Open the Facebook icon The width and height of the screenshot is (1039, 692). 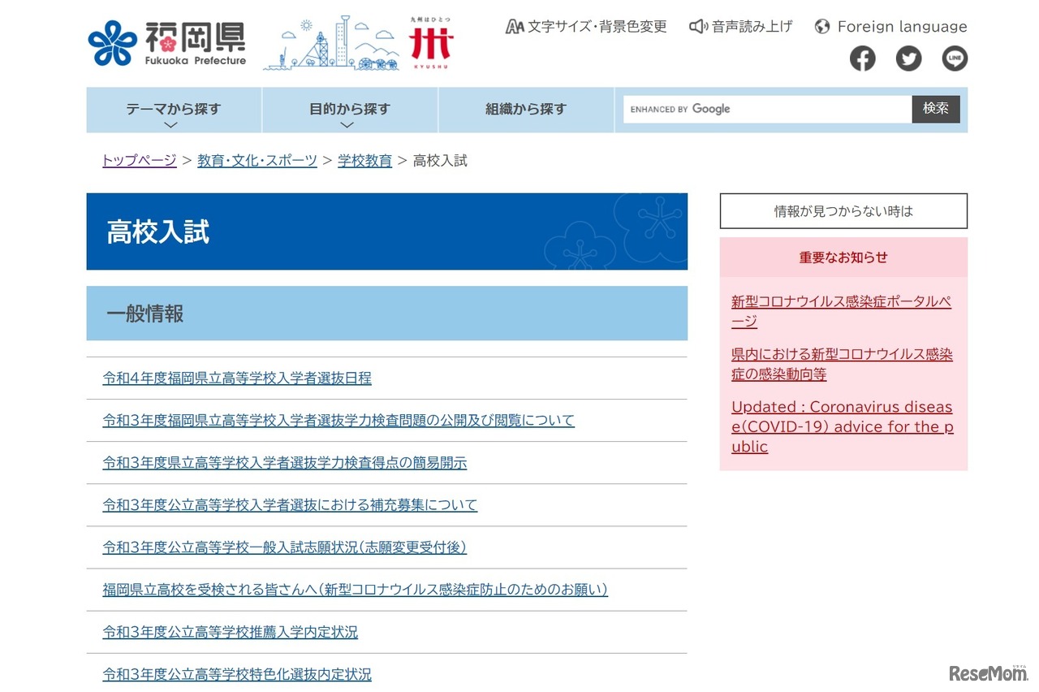tap(862, 58)
